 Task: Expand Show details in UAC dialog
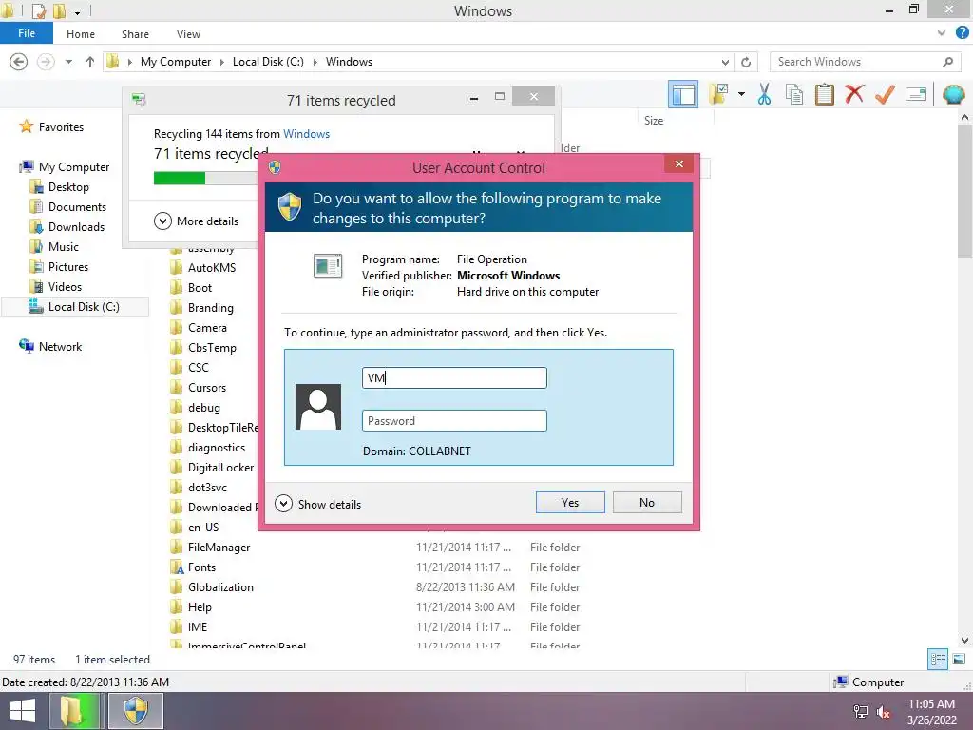[x=318, y=504]
